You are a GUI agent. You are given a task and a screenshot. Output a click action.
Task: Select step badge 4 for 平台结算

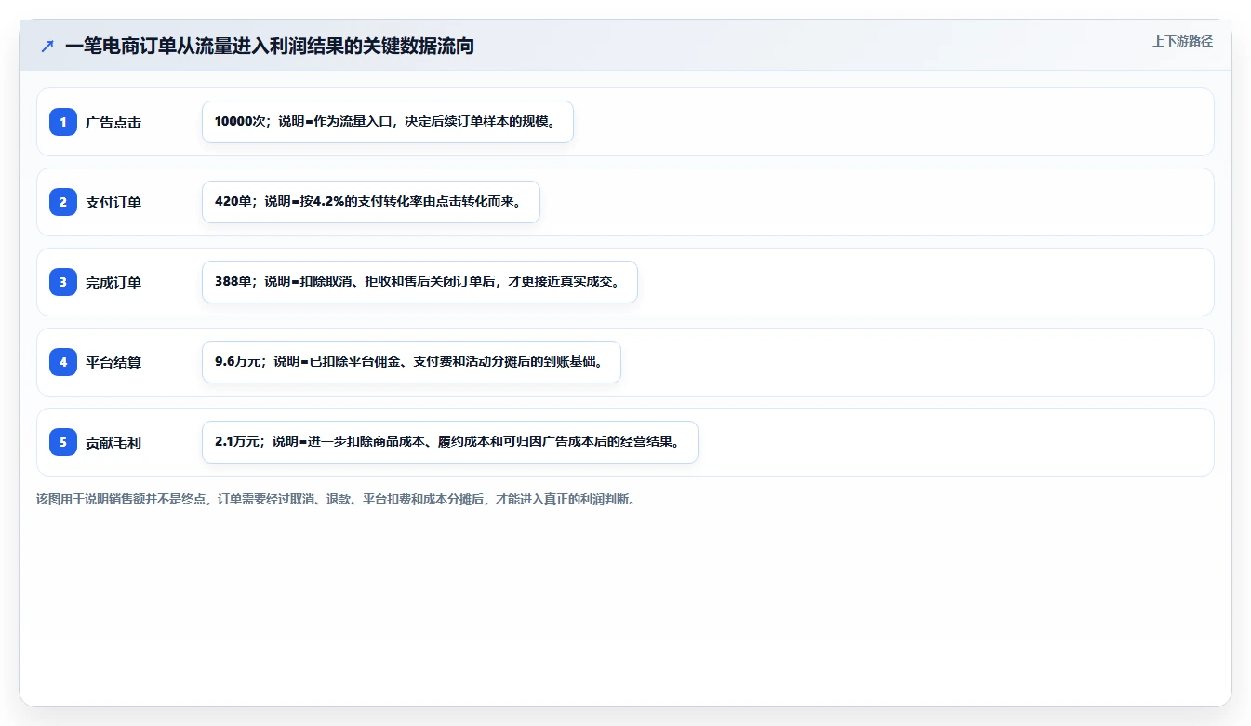click(x=63, y=362)
